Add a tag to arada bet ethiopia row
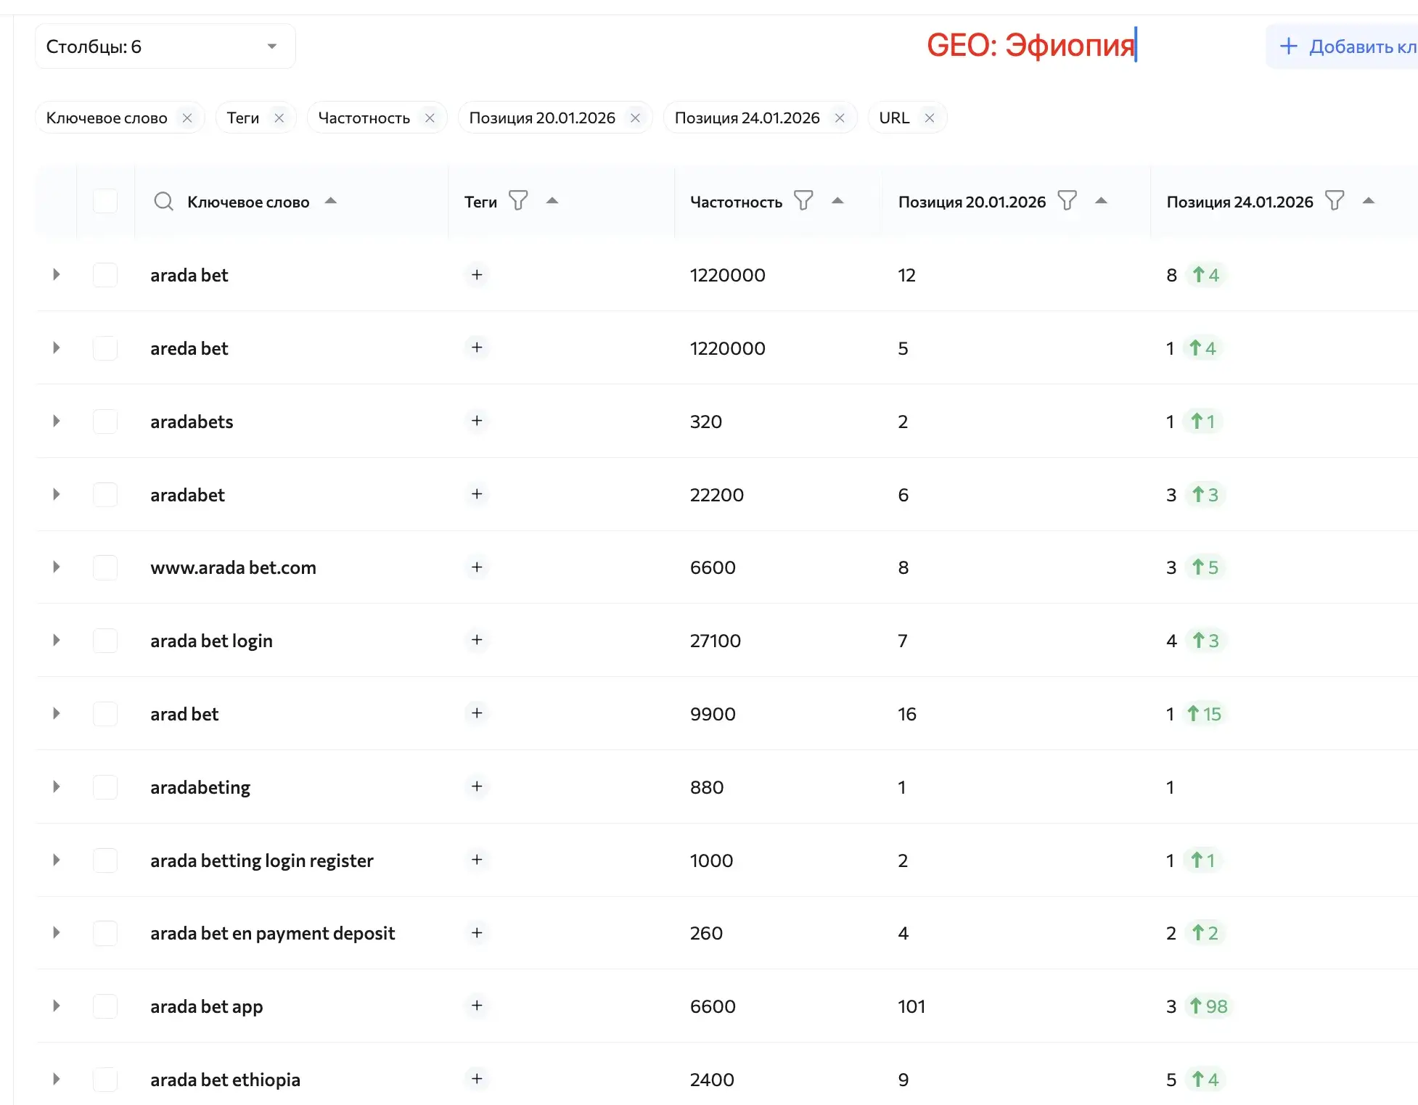 pos(477,1079)
